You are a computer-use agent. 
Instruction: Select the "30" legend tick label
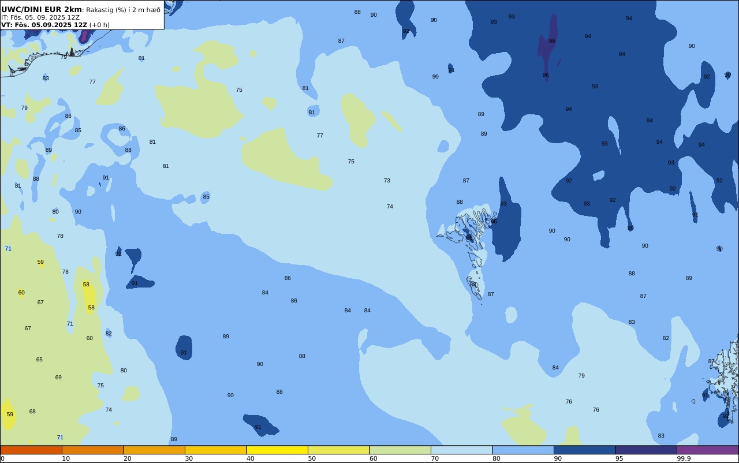click(x=189, y=458)
